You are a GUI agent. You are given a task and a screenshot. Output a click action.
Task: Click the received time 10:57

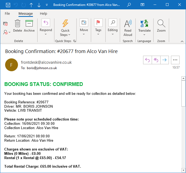176,67
